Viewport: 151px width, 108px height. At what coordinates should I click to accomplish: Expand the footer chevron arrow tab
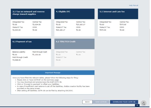(137, 105)
